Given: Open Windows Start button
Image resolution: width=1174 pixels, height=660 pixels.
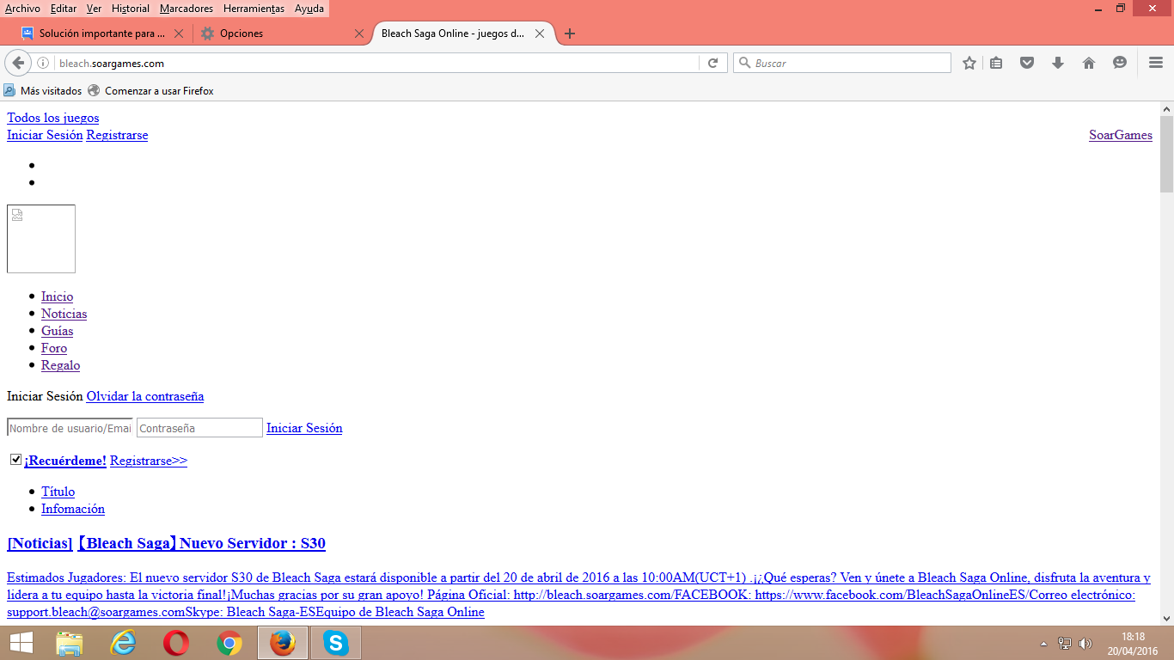Looking at the screenshot, I should point(21,643).
